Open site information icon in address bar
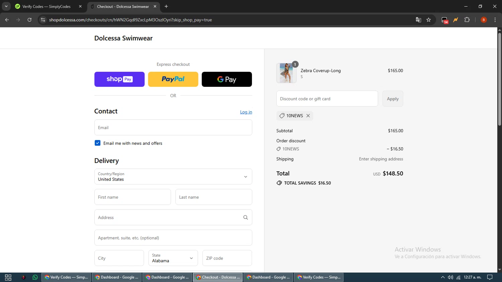 pyautogui.click(x=43, y=20)
